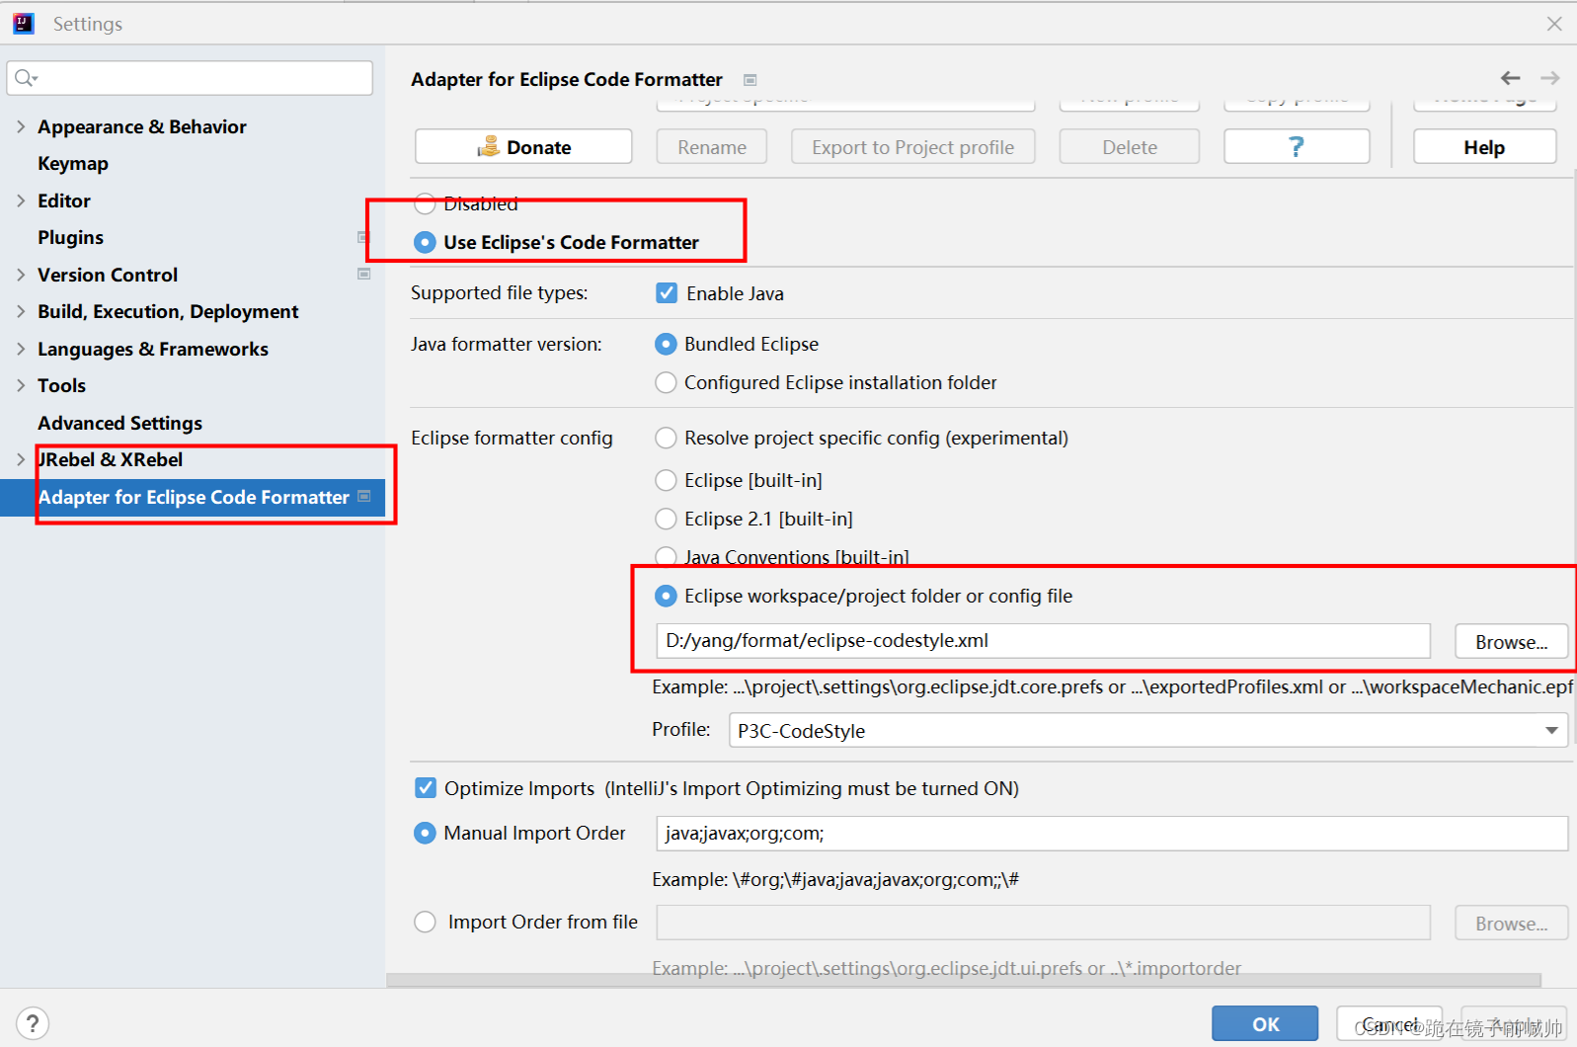Expand Languages & Frameworks node
Viewport: 1577px width, 1047px height.
(21, 349)
